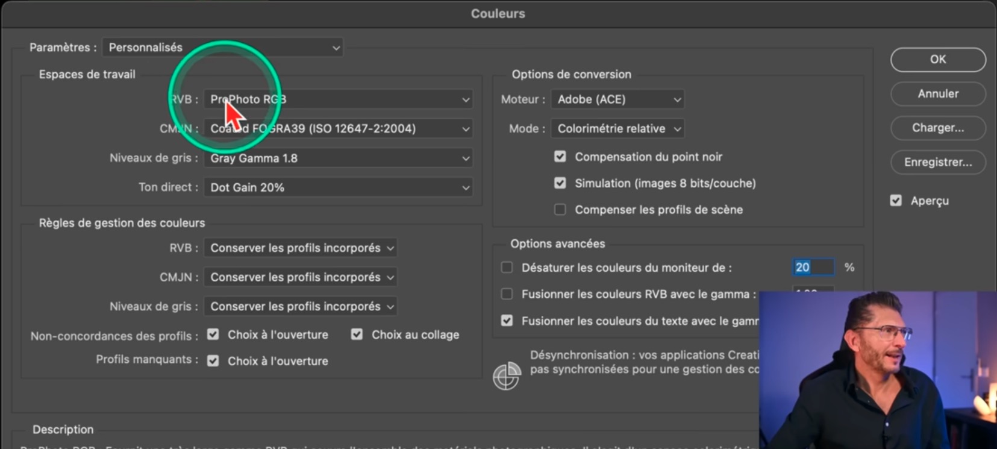Open the Paramètres preset dropdown

click(222, 48)
